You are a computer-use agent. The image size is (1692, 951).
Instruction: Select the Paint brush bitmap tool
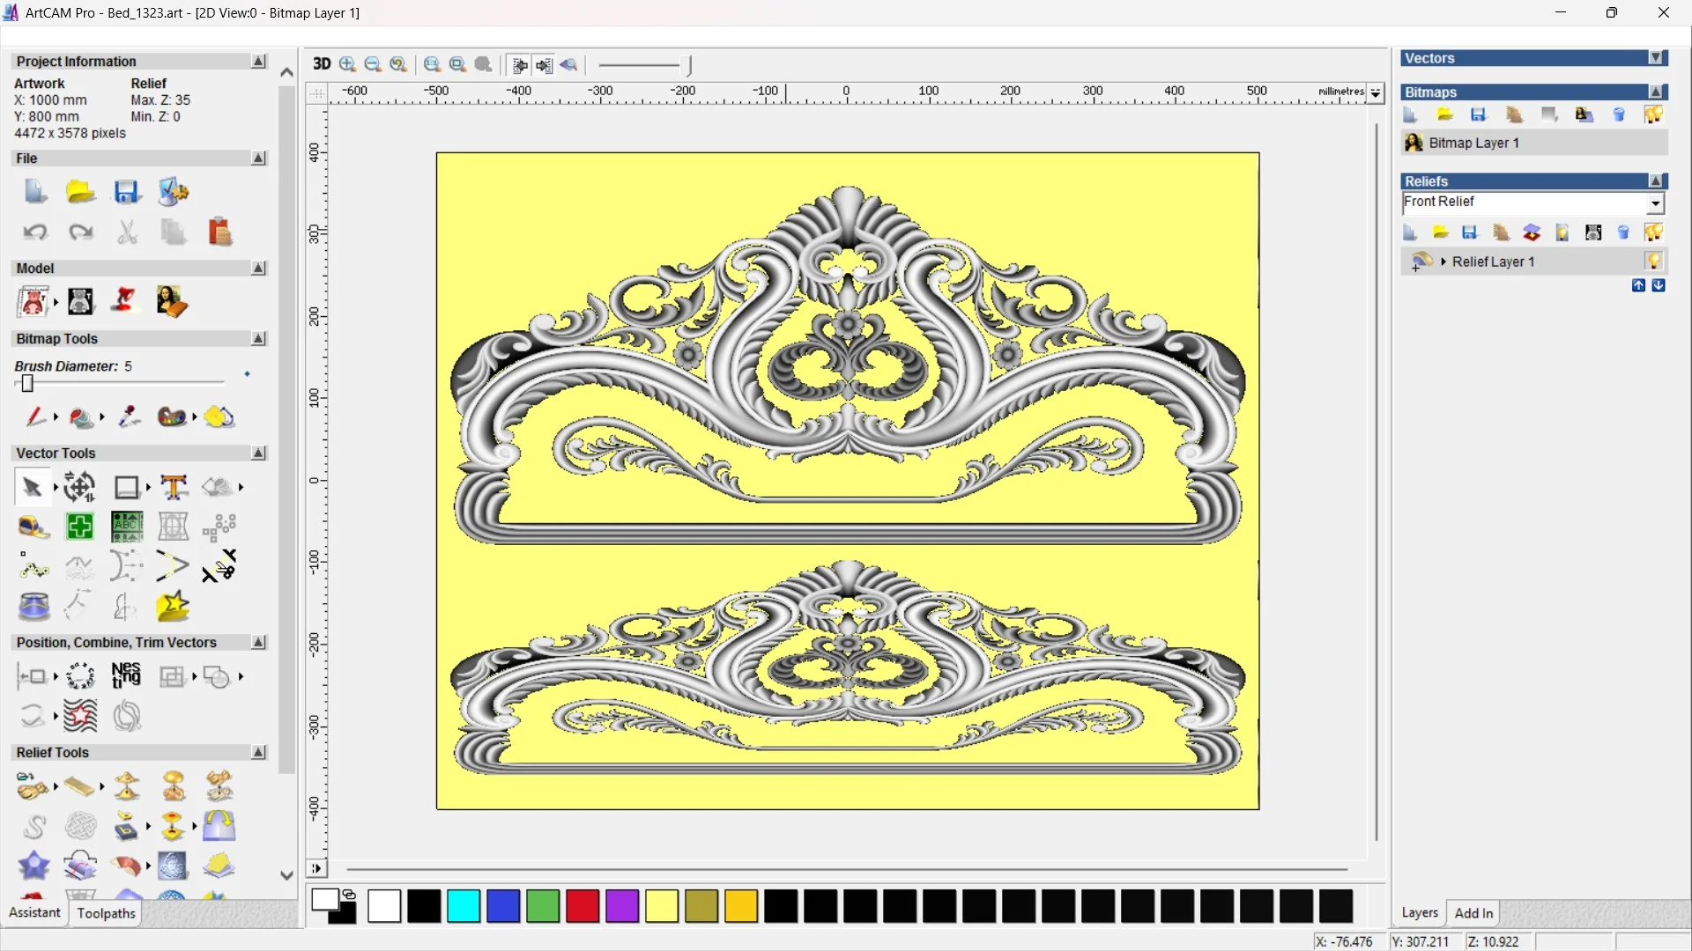pos(35,417)
